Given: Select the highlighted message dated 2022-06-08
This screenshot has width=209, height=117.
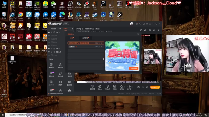Looking at the screenshot, I should tap(86, 43).
